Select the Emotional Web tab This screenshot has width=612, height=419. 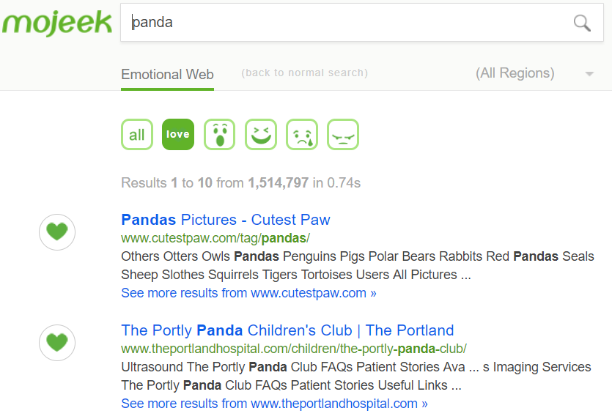pos(167,74)
